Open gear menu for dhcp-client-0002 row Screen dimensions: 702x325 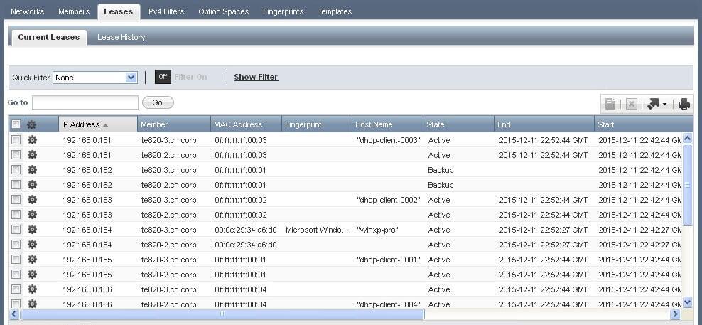click(x=32, y=200)
